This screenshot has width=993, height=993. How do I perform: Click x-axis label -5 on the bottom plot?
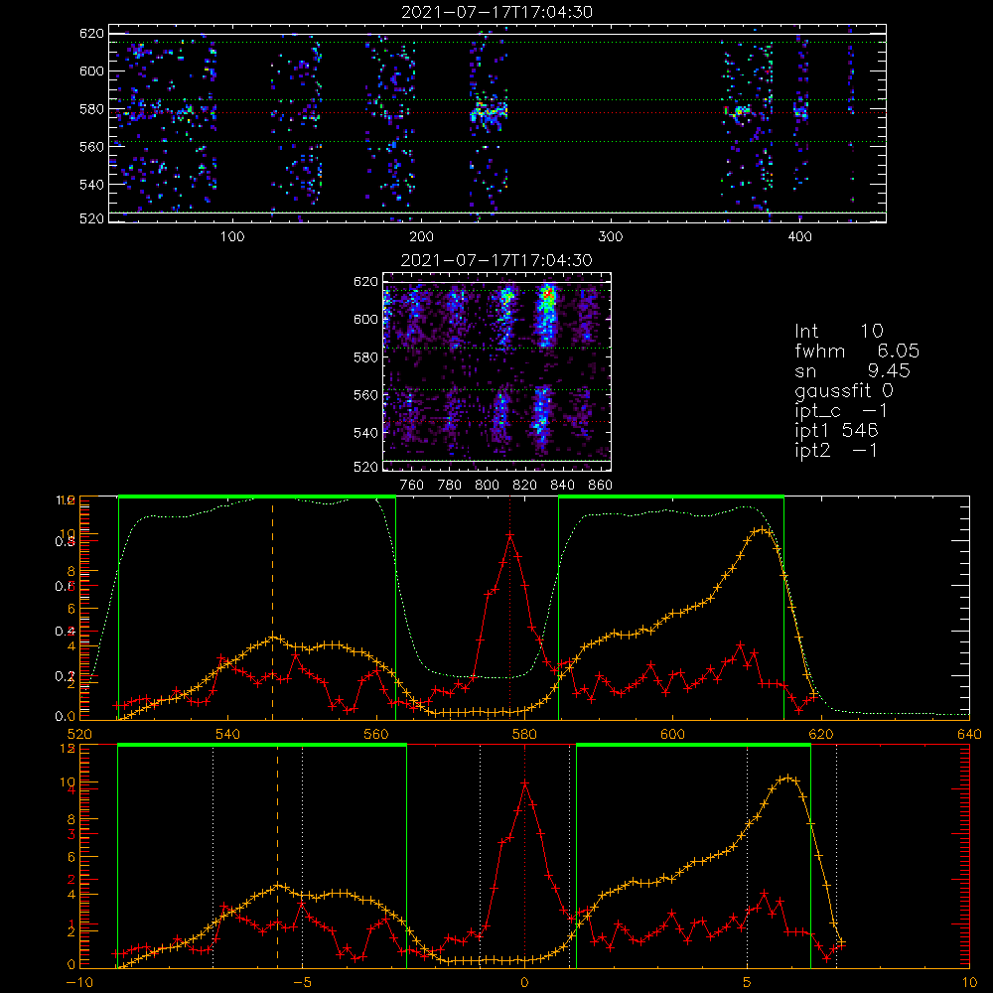[302, 983]
